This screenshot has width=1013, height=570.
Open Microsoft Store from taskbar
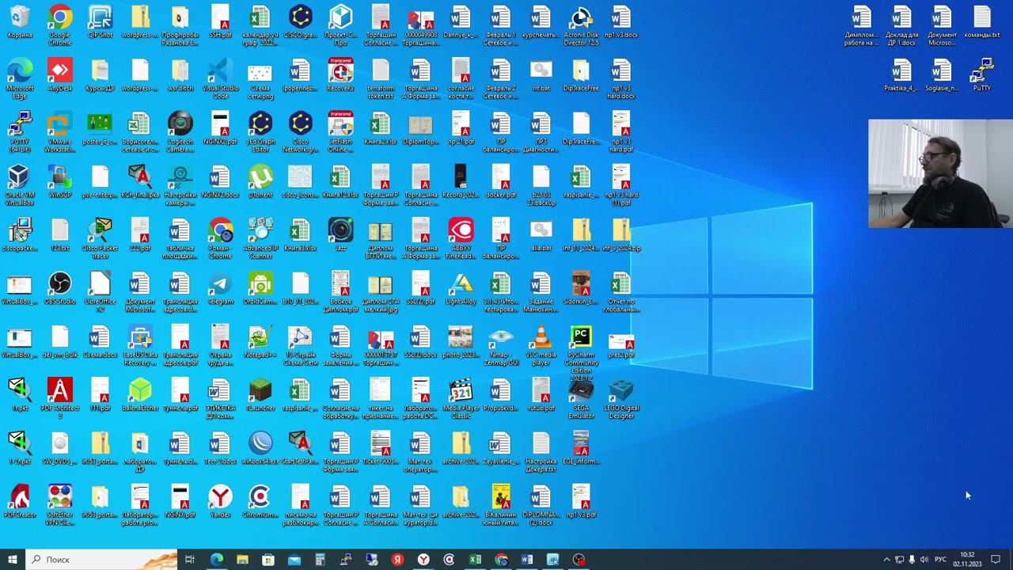(268, 560)
